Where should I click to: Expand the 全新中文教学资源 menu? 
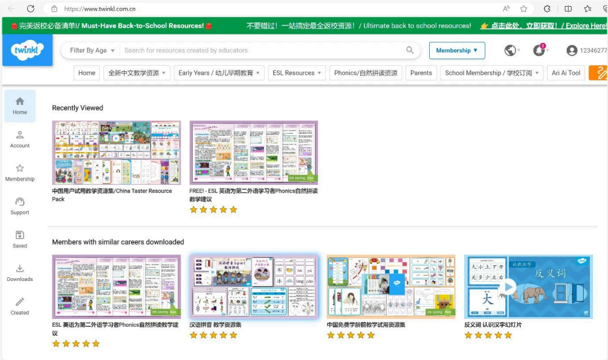(137, 73)
